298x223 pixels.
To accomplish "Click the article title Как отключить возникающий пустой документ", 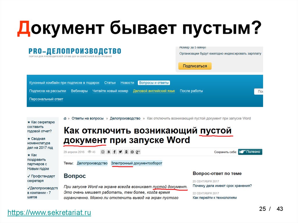I will click(x=148, y=135).
